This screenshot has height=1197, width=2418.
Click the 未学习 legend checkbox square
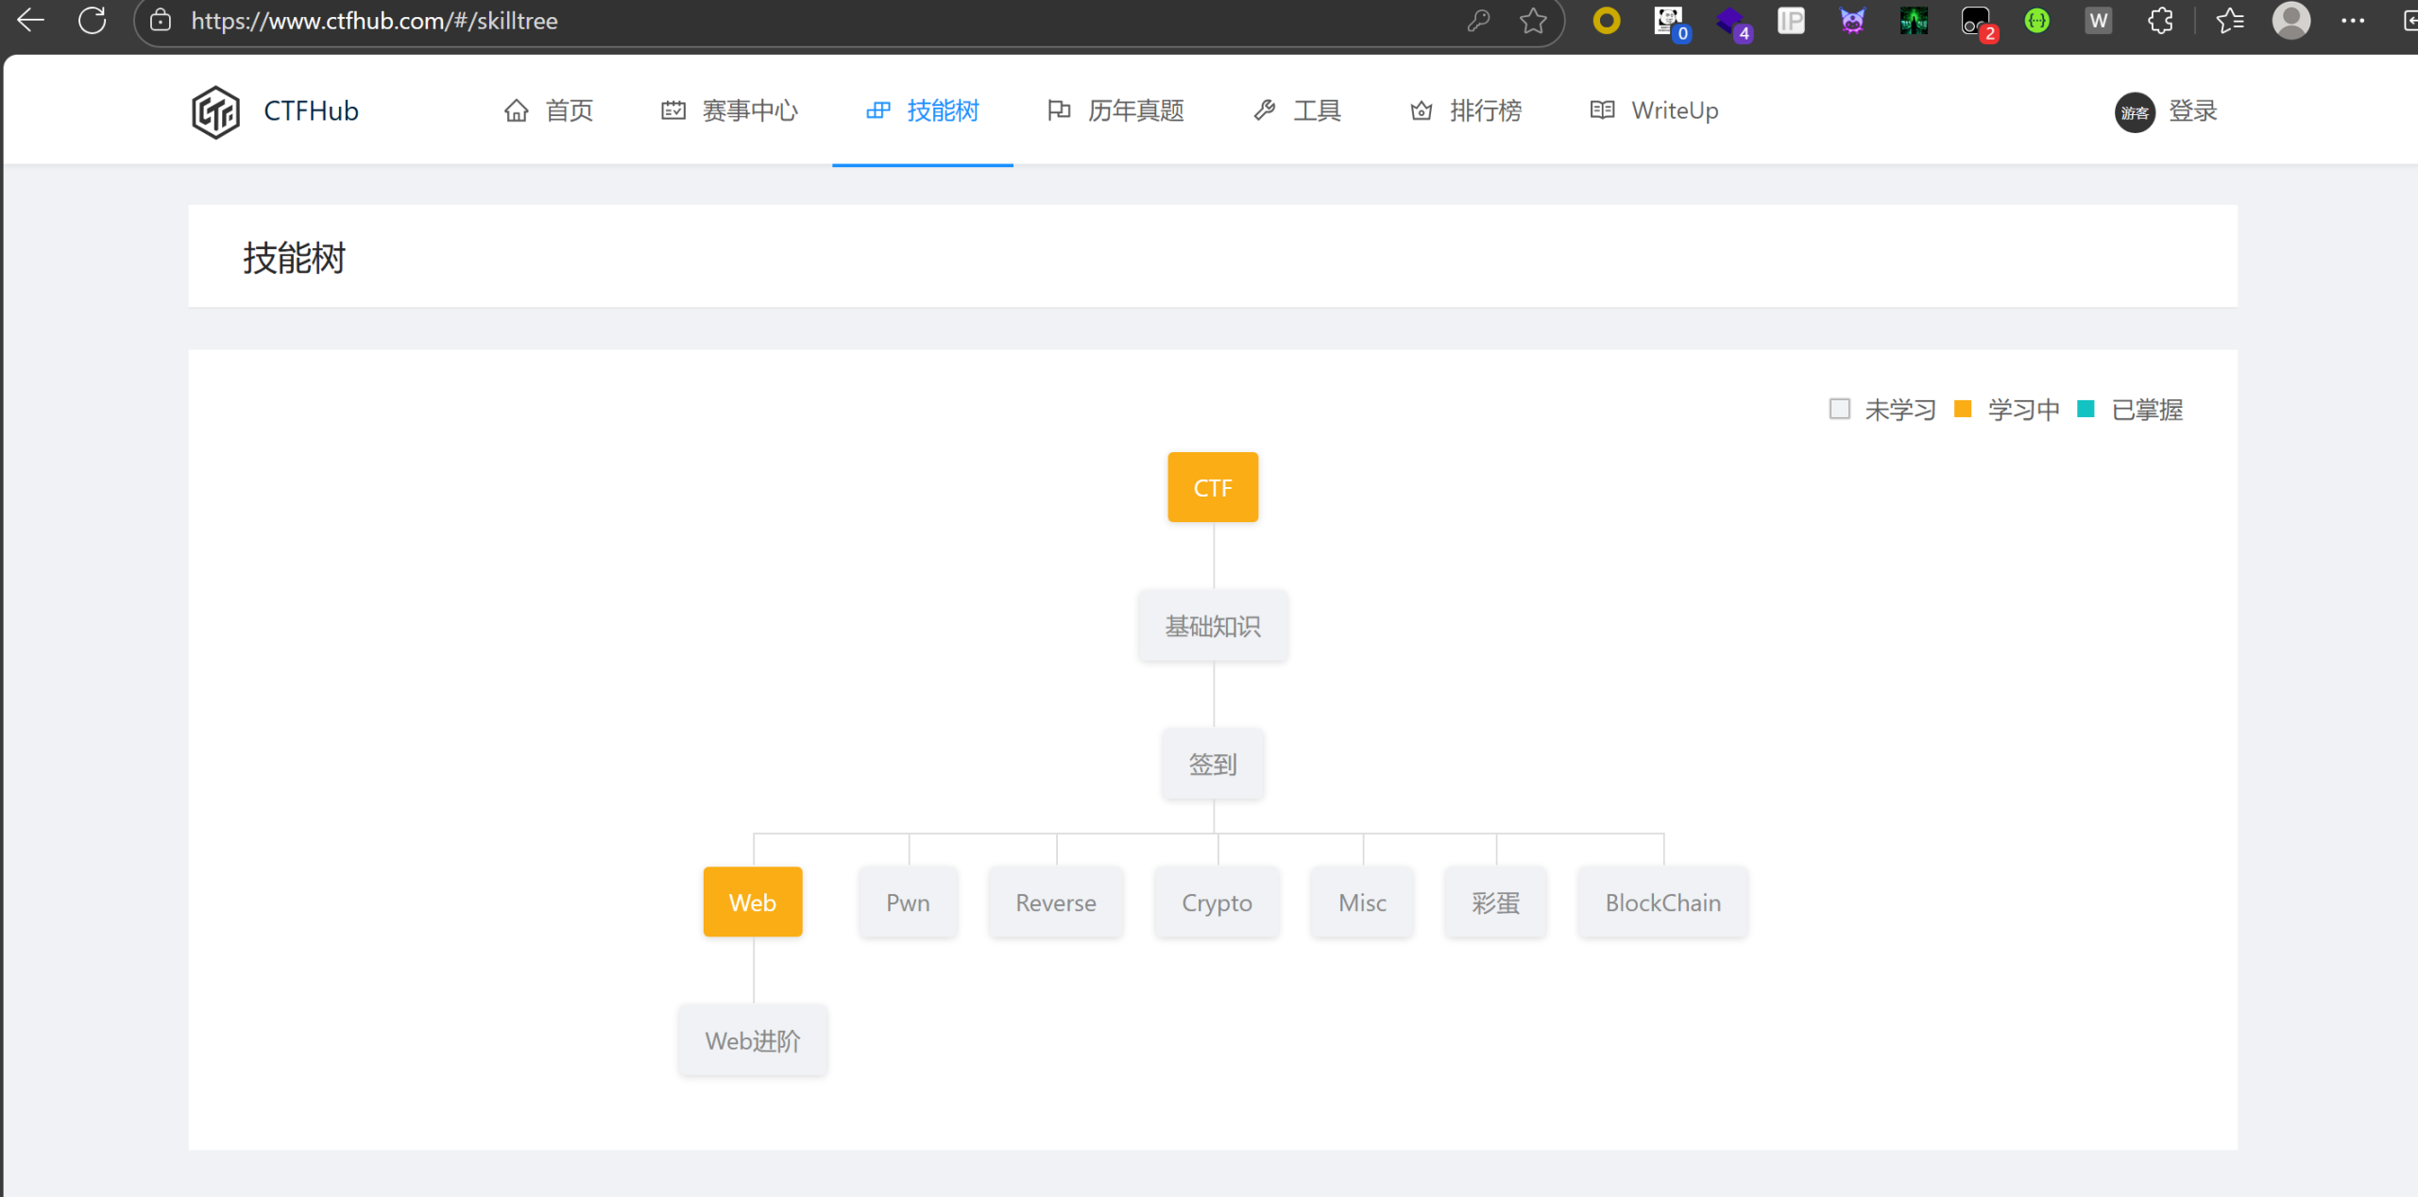coord(1839,409)
